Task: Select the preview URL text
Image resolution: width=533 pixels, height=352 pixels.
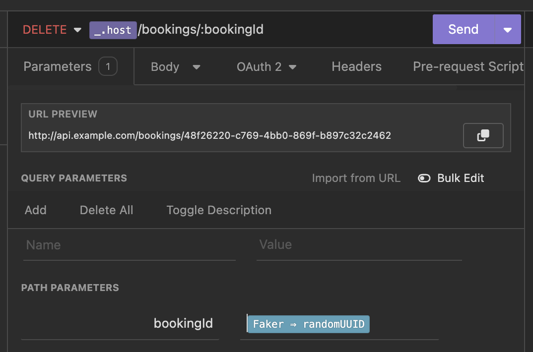Action: pos(209,135)
